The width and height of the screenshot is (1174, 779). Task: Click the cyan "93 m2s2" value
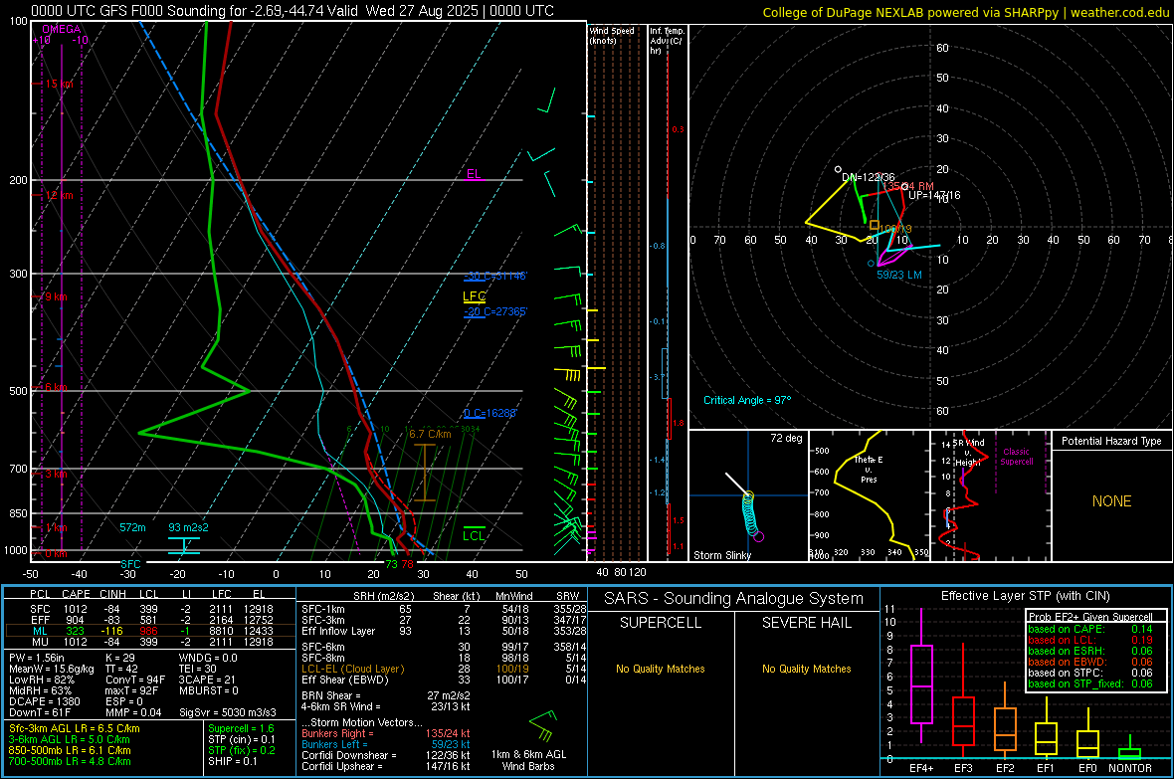[x=188, y=527]
